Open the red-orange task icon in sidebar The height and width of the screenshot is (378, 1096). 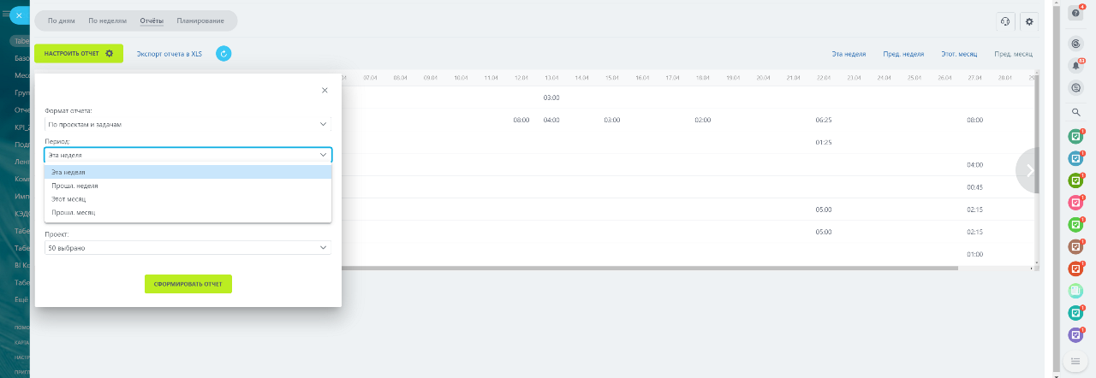click(1076, 269)
